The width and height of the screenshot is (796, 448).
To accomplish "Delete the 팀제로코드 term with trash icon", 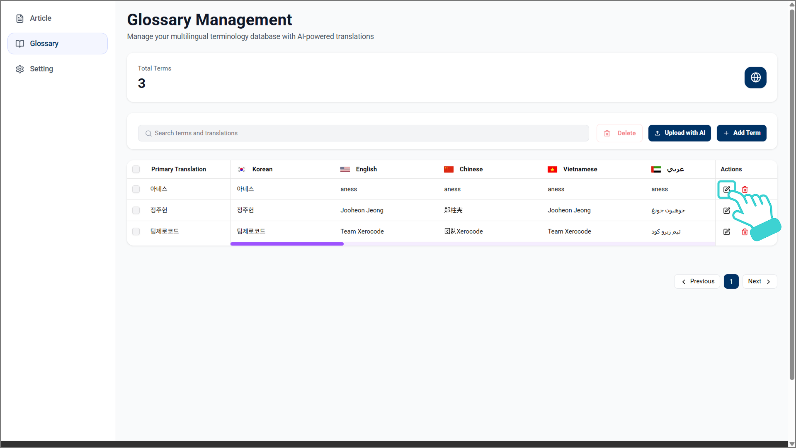I will tap(745, 232).
